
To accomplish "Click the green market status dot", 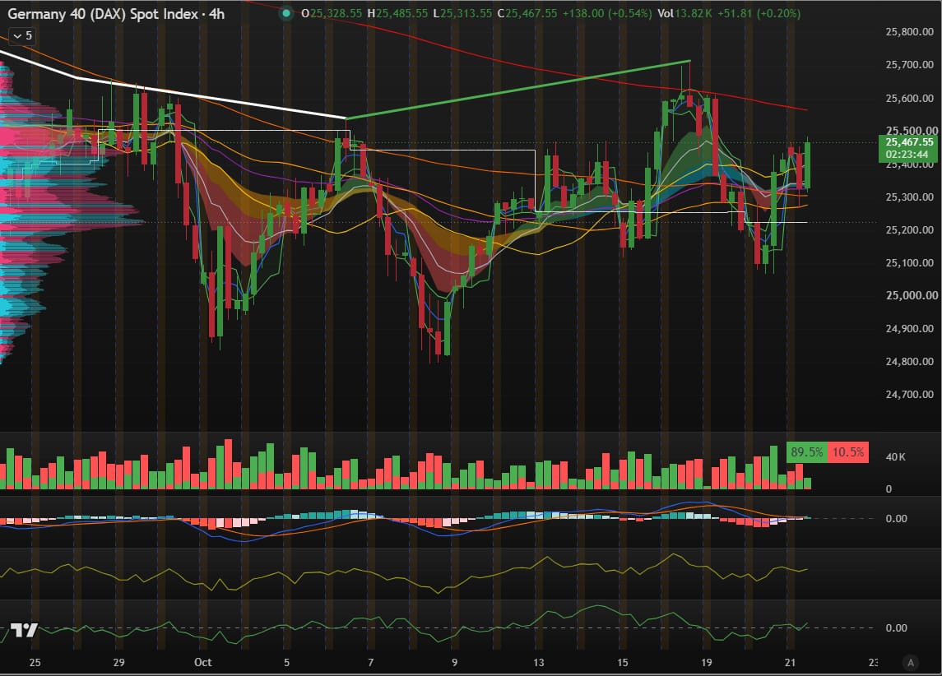I will click(x=286, y=13).
